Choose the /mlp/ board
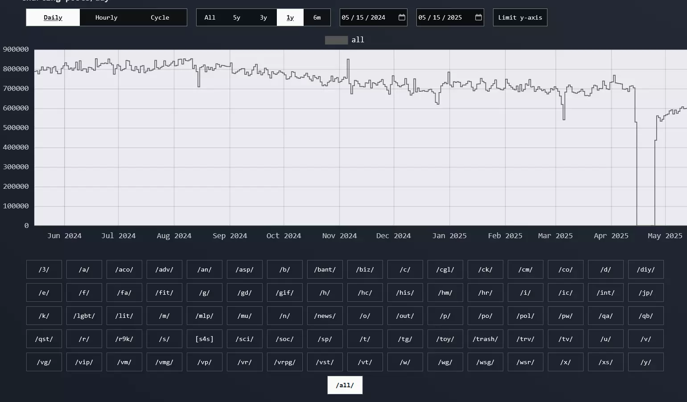Screen dimensions: 687x402 tap(205, 316)
